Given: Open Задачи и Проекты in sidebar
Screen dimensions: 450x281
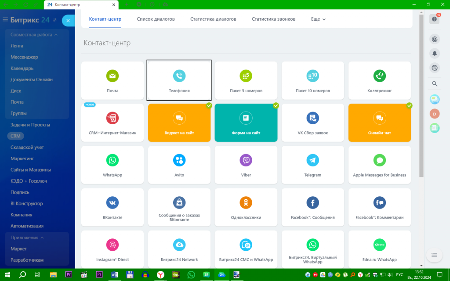Looking at the screenshot, I should tap(30, 125).
